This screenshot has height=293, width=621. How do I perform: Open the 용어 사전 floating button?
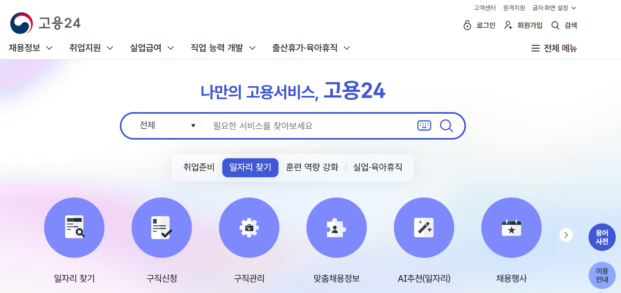point(602,237)
